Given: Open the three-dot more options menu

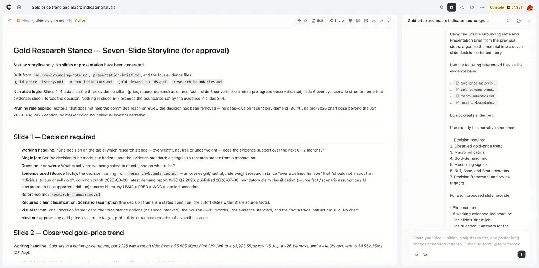Looking at the screenshot, I should click(482, 7).
